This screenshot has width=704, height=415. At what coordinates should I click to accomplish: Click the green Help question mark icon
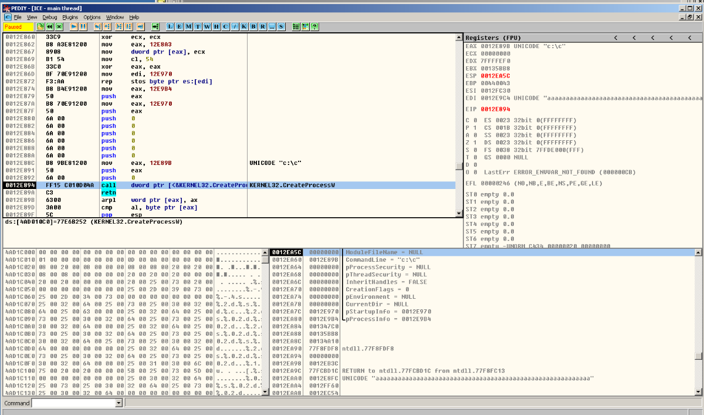[x=315, y=27]
